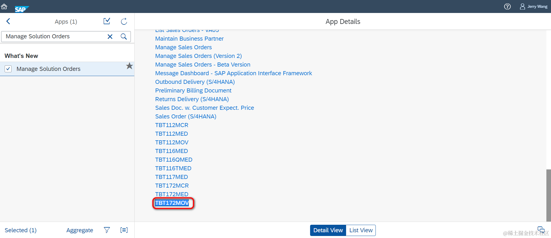Open Returns Delivery (S/4HANA) link
Viewport: 551px width, 238px height.
pyautogui.click(x=192, y=99)
